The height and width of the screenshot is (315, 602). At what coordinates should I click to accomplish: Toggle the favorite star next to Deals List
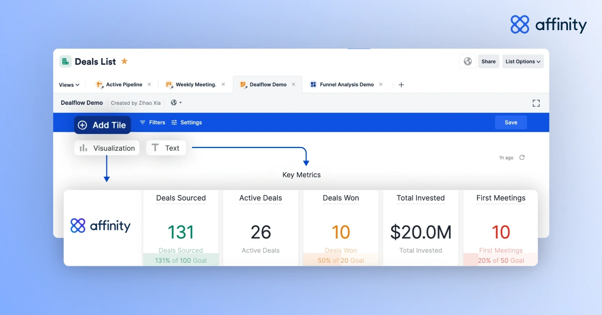tap(124, 61)
